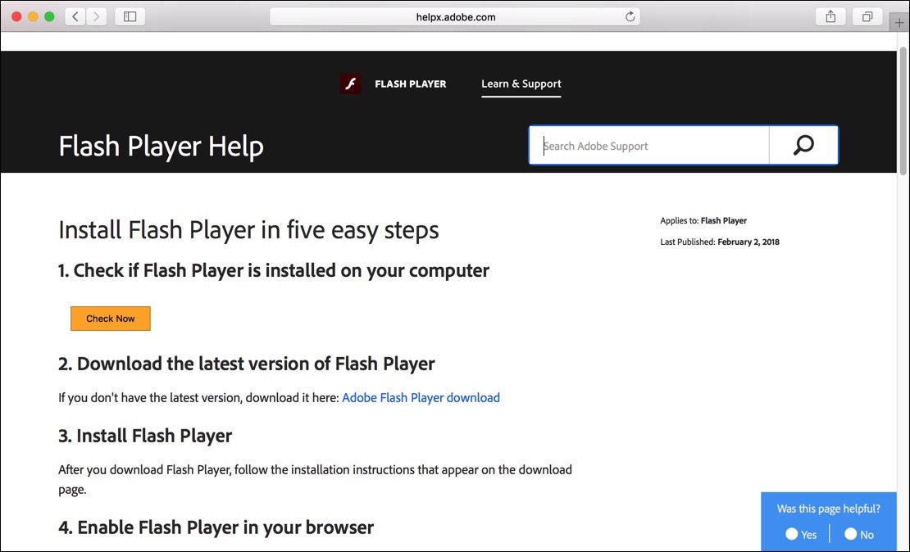Go forward with the Safari forward arrow
Screen dimensions: 910x552
click(x=97, y=17)
